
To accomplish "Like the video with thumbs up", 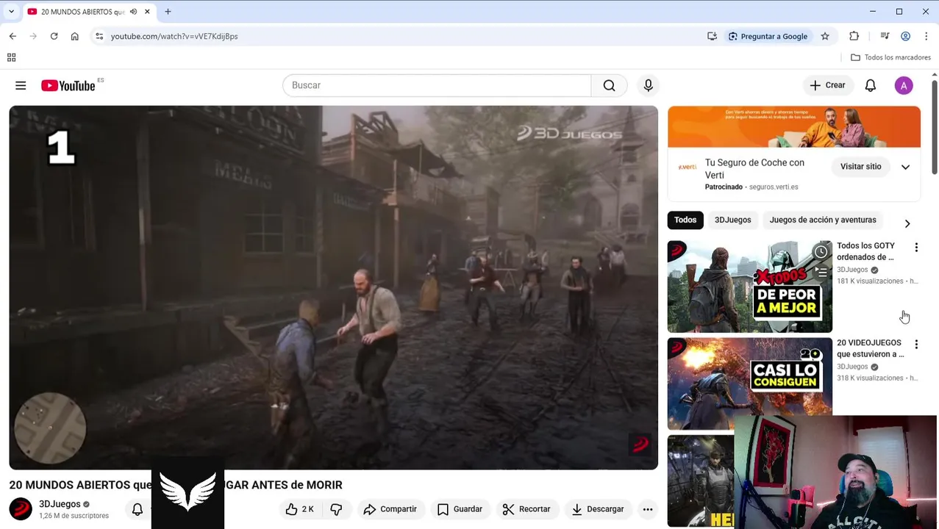I will (x=299, y=509).
